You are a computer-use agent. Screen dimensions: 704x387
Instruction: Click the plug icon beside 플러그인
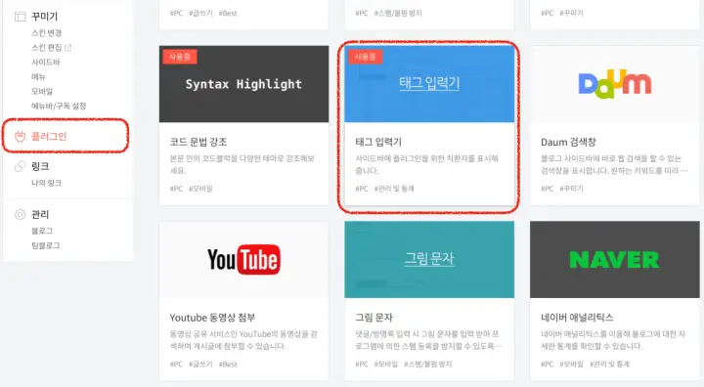click(21, 137)
